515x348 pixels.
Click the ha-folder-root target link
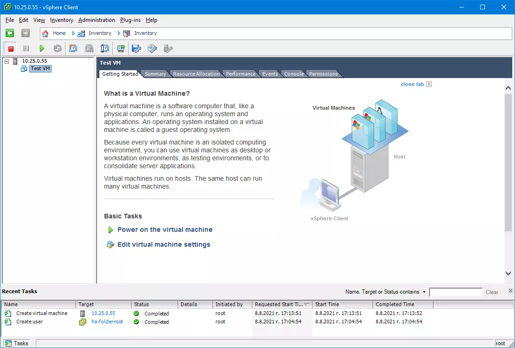tap(107, 322)
